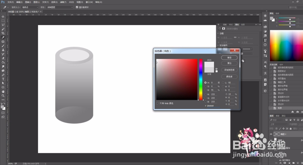303x165 pixels.
Task: Click the current color swatch in picker
Action: (x=209, y=70)
